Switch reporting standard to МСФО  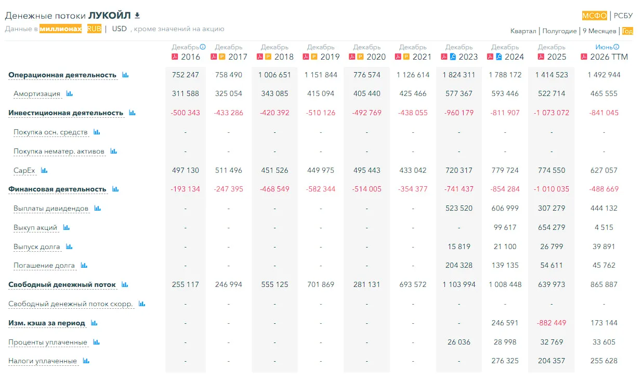595,15
